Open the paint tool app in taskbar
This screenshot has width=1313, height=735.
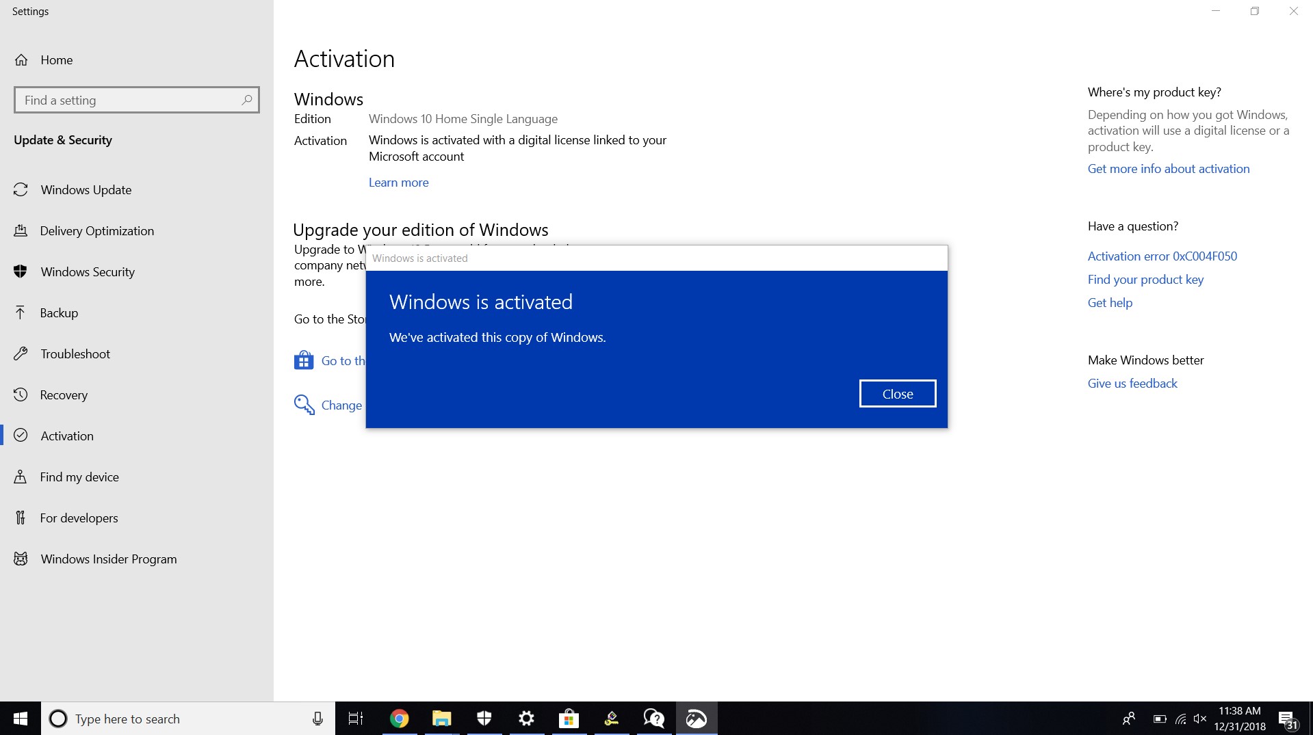click(x=612, y=719)
